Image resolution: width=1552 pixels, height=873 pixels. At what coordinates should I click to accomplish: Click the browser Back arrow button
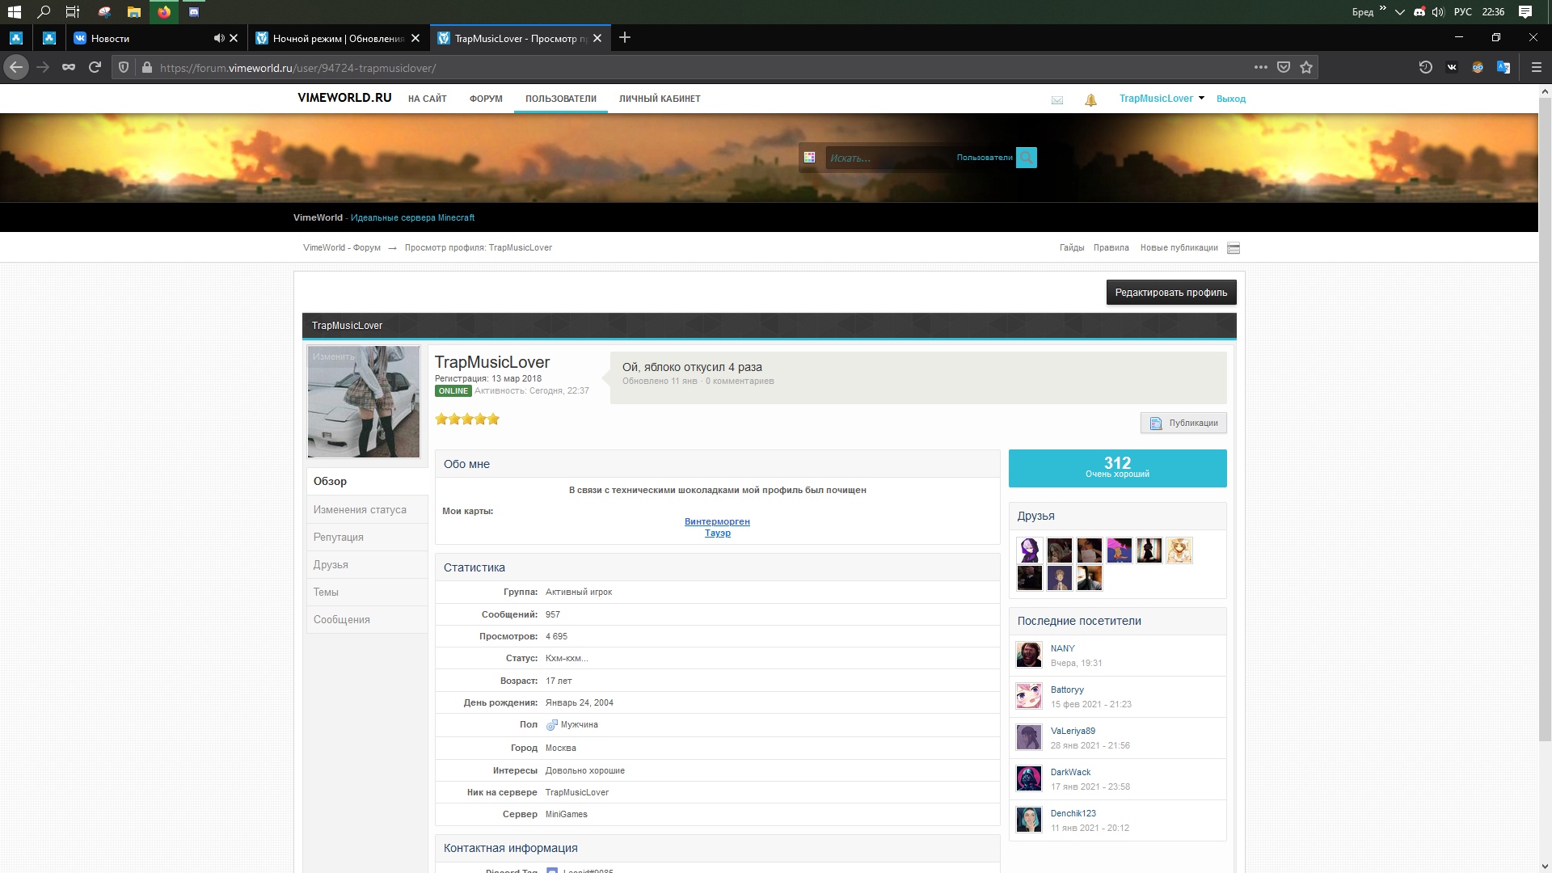16,67
